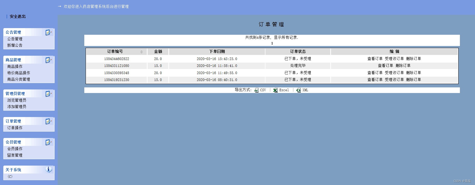Accept order 1584330595348 via 受理该订单
Screen dimensions: 475x185
click(x=394, y=73)
